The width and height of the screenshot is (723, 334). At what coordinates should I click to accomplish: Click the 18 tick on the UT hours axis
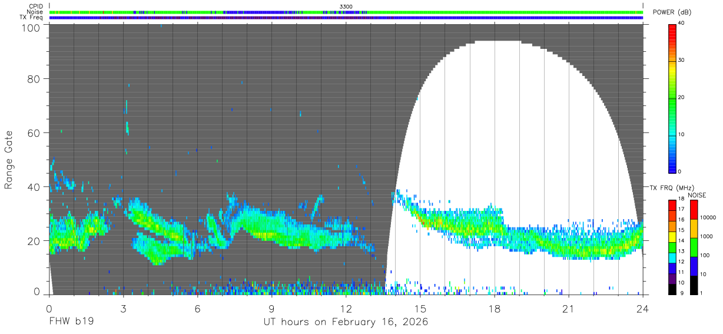click(495, 308)
